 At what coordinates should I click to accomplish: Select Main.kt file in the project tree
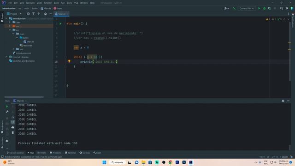tap(29, 41)
